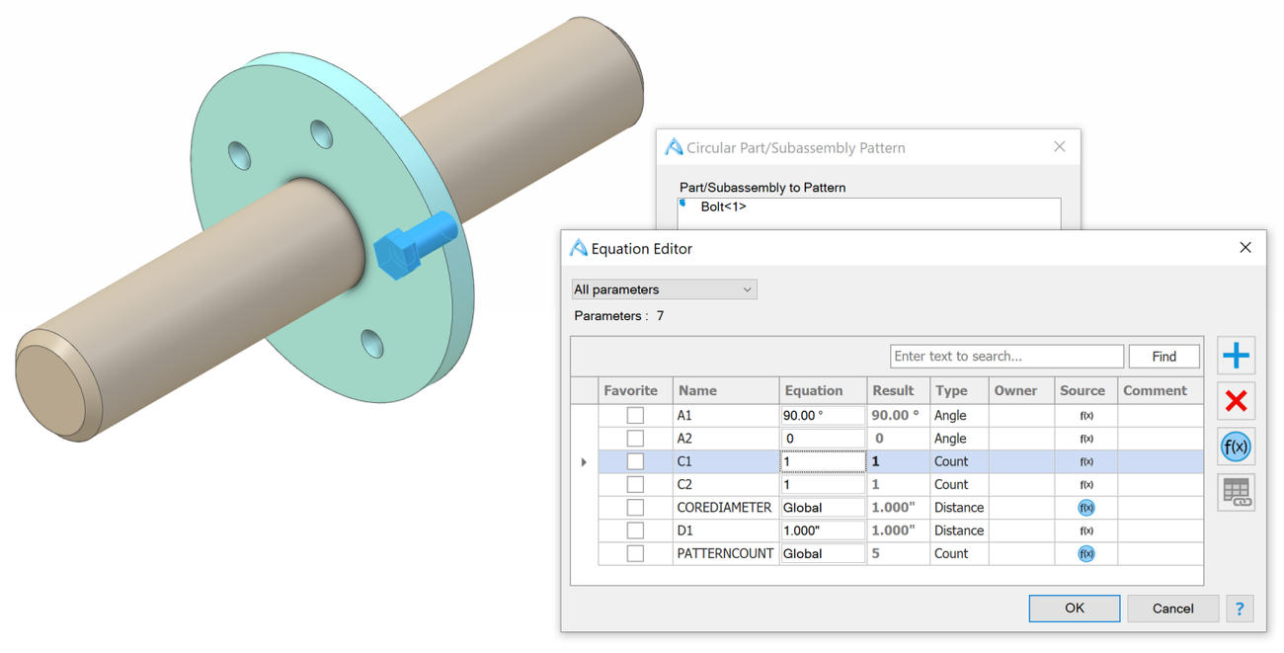
Task: Select Bolt<1> in the Circular Pattern dialog
Action: coord(723,207)
